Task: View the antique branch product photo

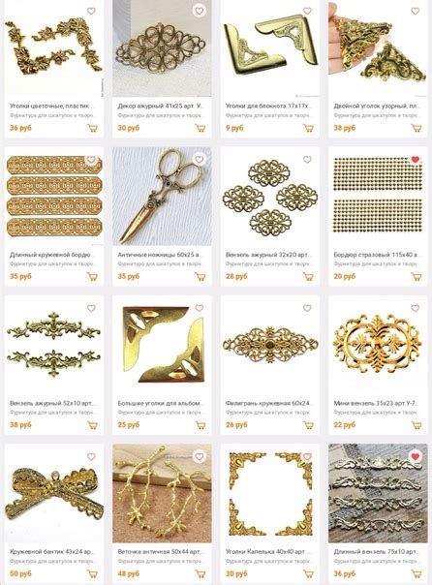Action: pos(162,493)
